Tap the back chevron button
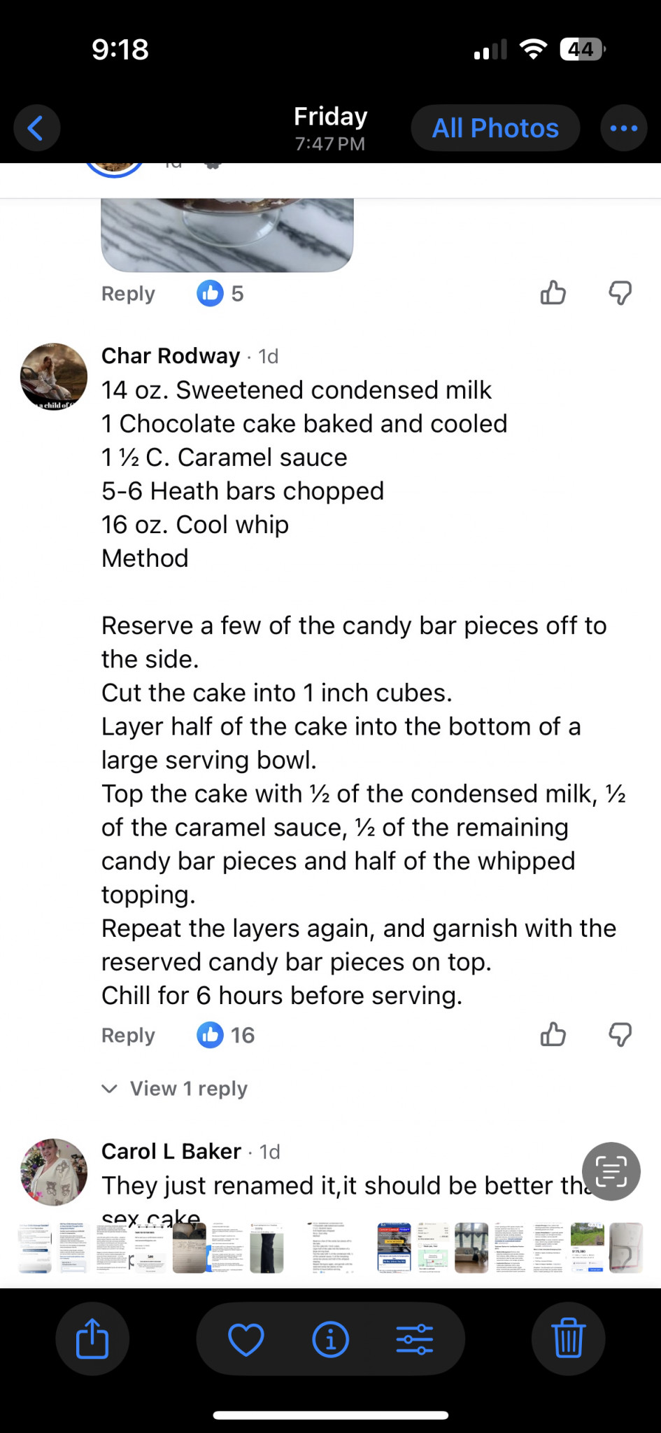Viewport: 661px width, 1433px height. tap(36, 128)
